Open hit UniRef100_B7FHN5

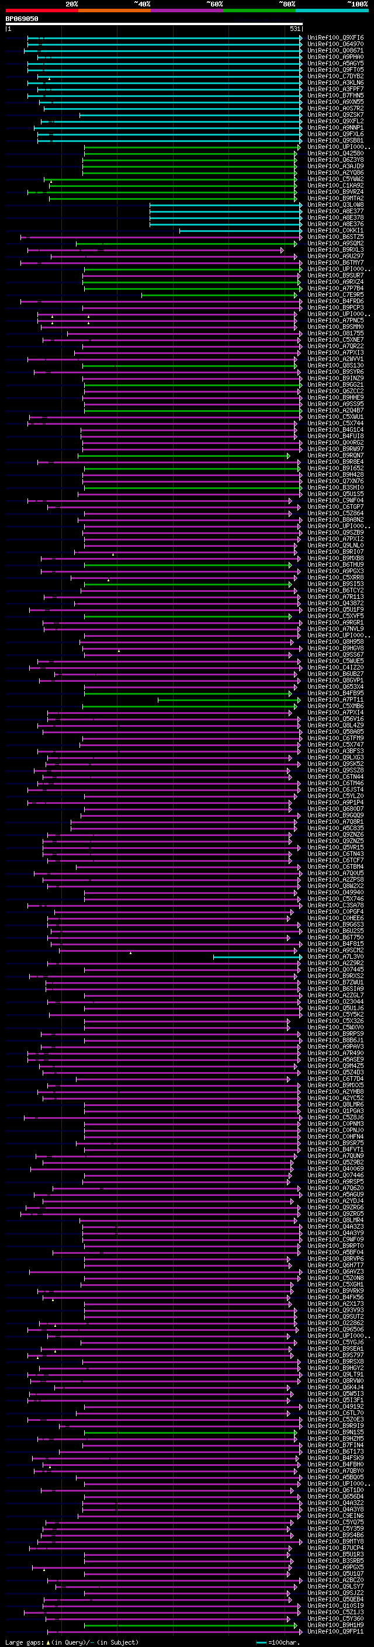tap(335, 95)
